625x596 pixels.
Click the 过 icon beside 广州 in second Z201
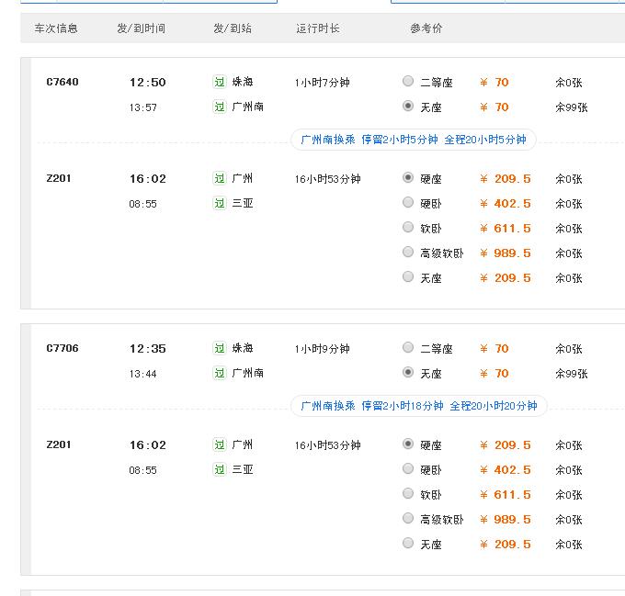click(x=220, y=444)
